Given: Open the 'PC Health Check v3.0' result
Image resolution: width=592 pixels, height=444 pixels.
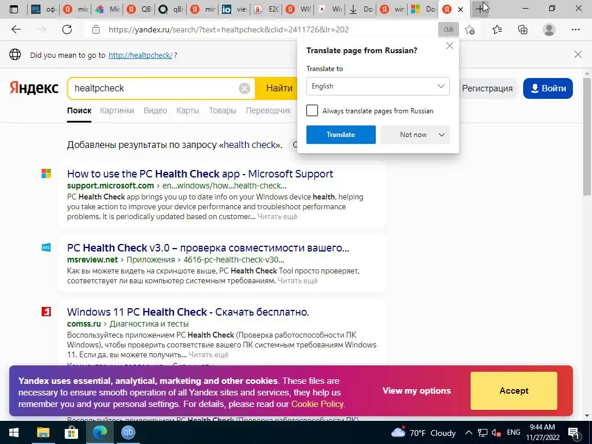Looking at the screenshot, I should pyautogui.click(x=208, y=248).
